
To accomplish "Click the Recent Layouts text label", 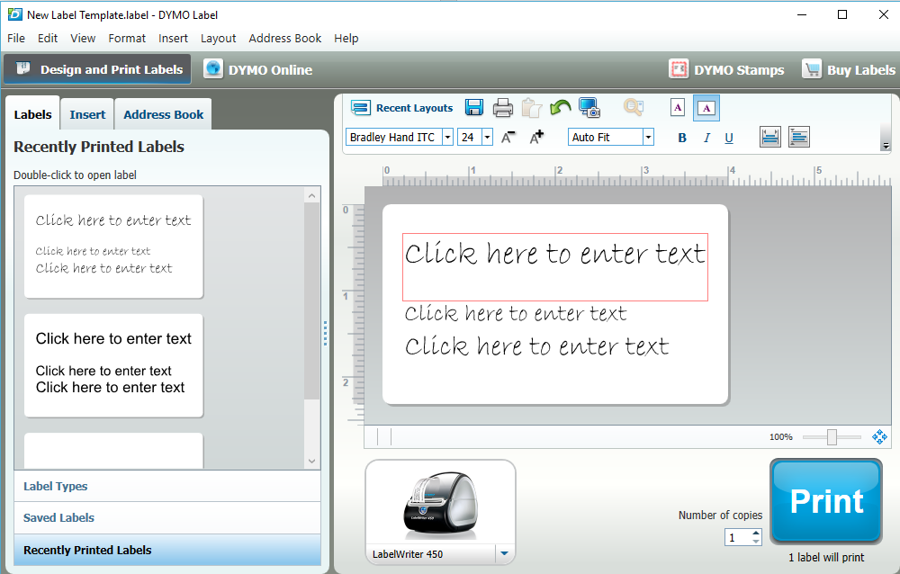I will point(414,108).
